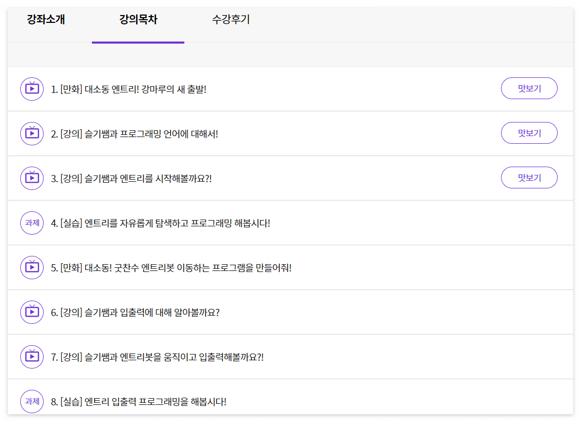
Task: Click the video icon beside lesson 2
Action: [32, 133]
